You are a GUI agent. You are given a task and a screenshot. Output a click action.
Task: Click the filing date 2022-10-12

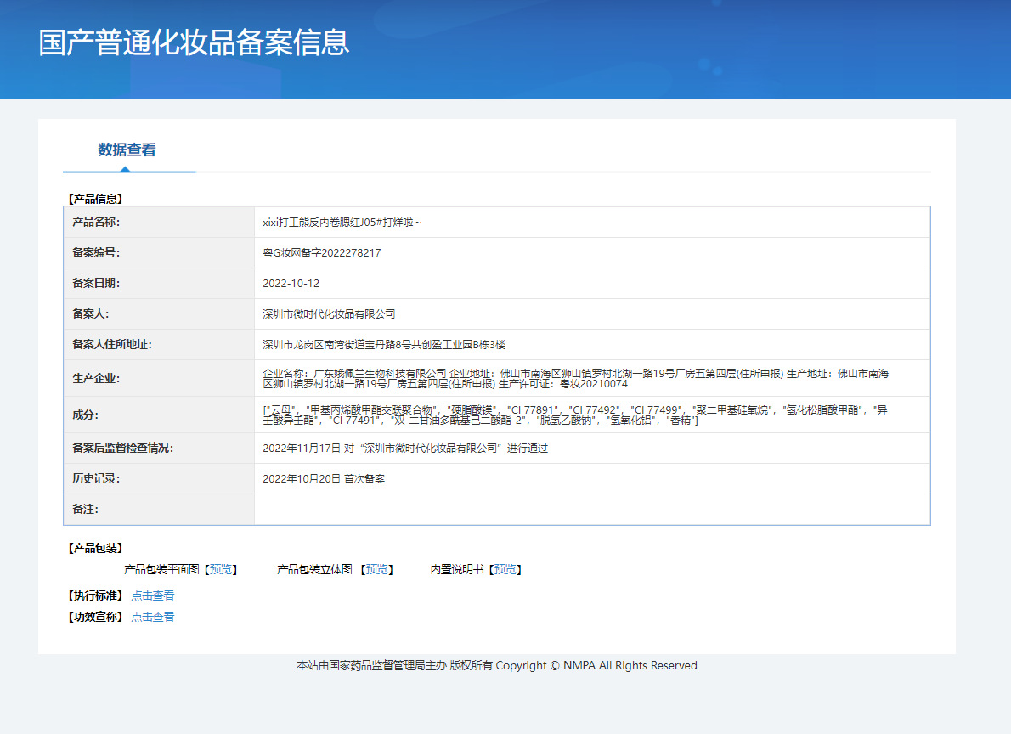point(291,284)
